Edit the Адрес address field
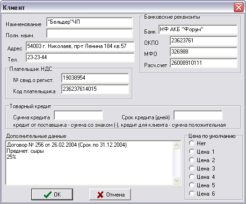This screenshot has height=204, width=246. (80, 46)
